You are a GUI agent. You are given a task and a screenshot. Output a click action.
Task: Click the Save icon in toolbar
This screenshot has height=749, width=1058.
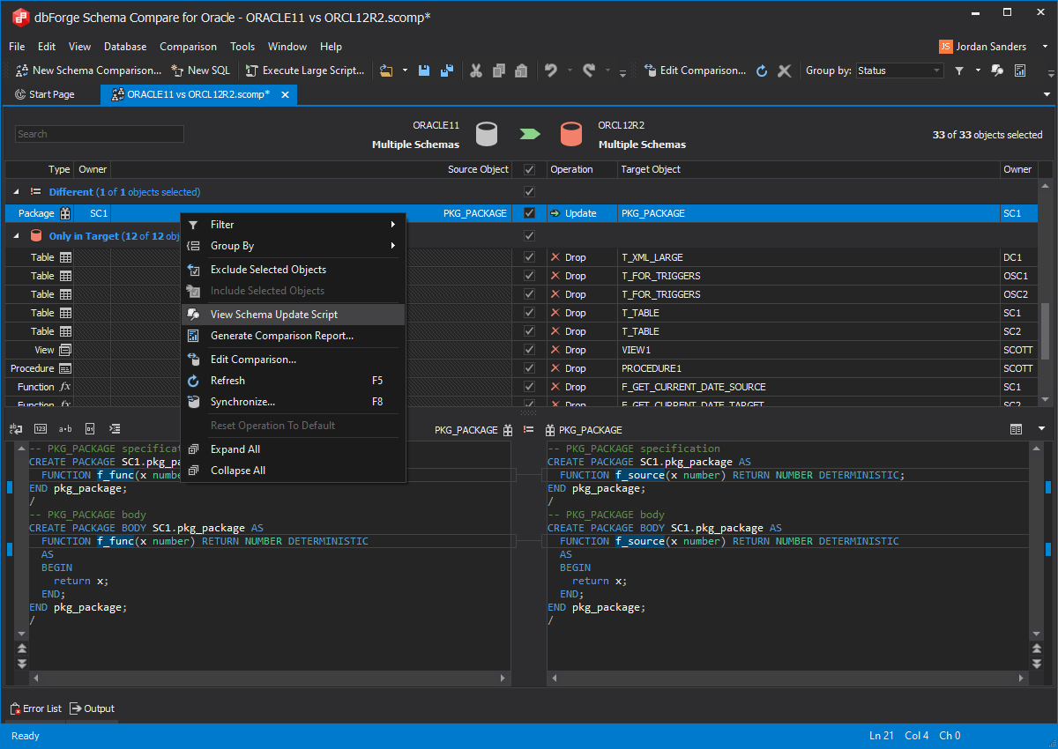(x=424, y=70)
